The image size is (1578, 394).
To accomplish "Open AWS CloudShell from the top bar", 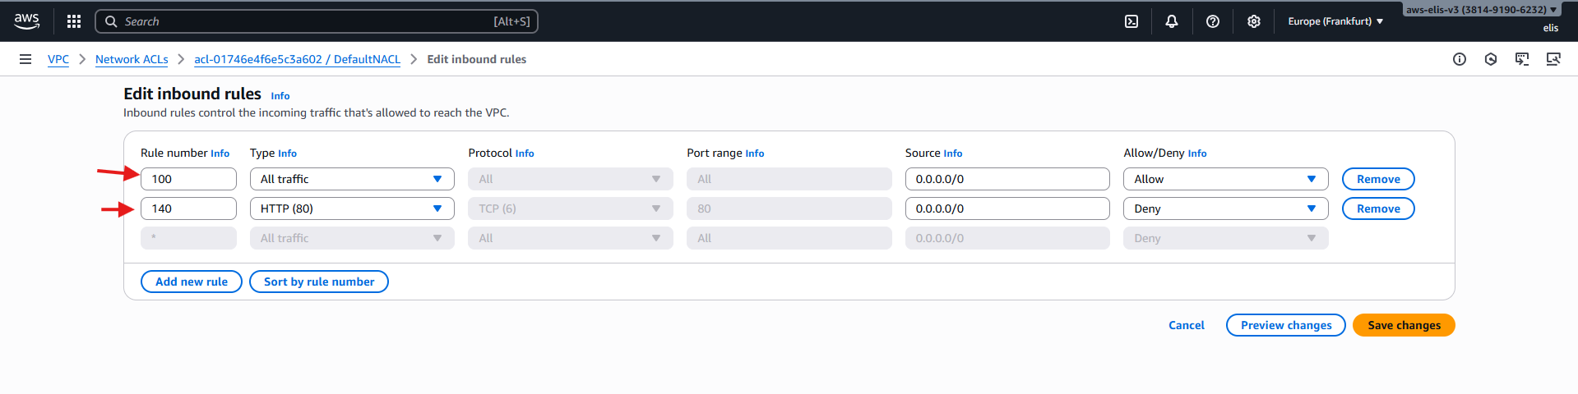I will (x=1131, y=21).
